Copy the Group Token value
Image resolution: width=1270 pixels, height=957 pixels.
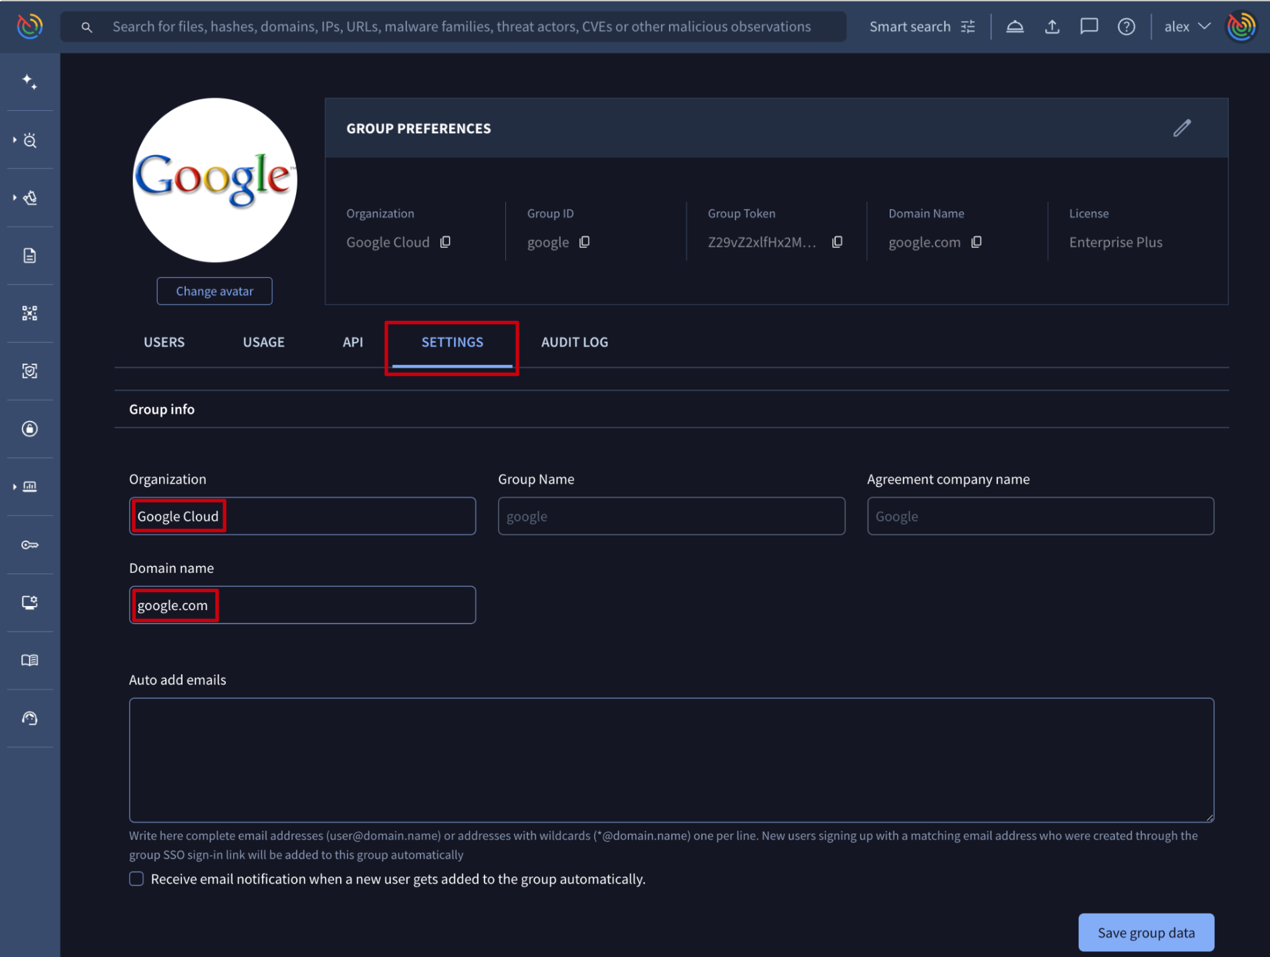(x=837, y=242)
